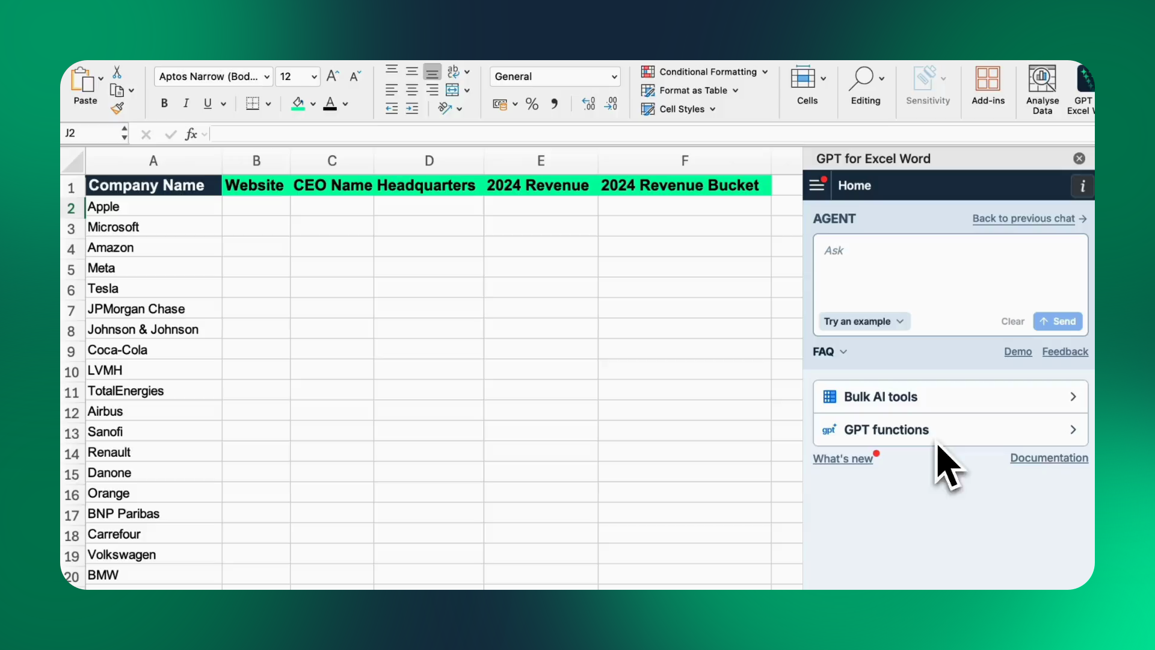The width and height of the screenshot is (1155, 650).
Task: Open the GPT sidebar hamburger menu
Action: point(817,185)
